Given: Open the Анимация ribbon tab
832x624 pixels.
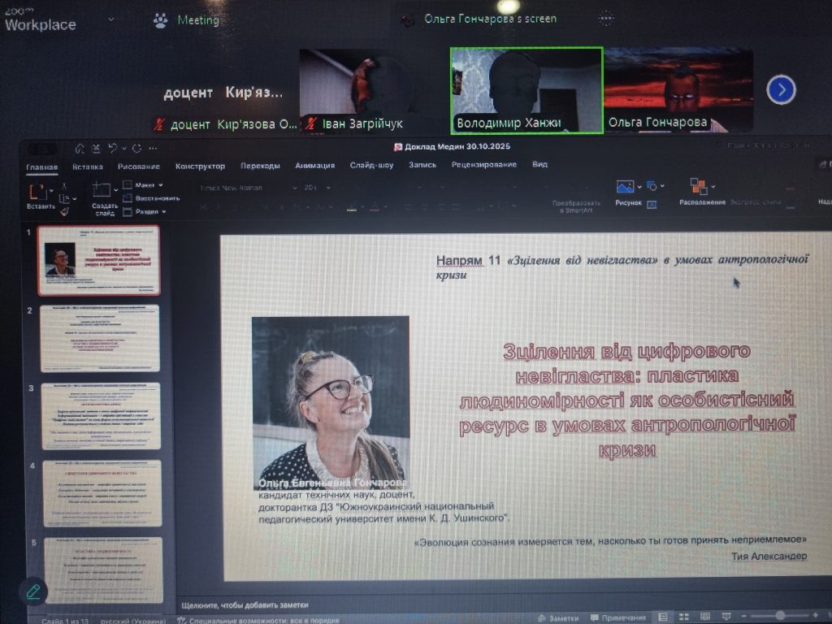Looking at the screenshot, I should coord(314,165).
